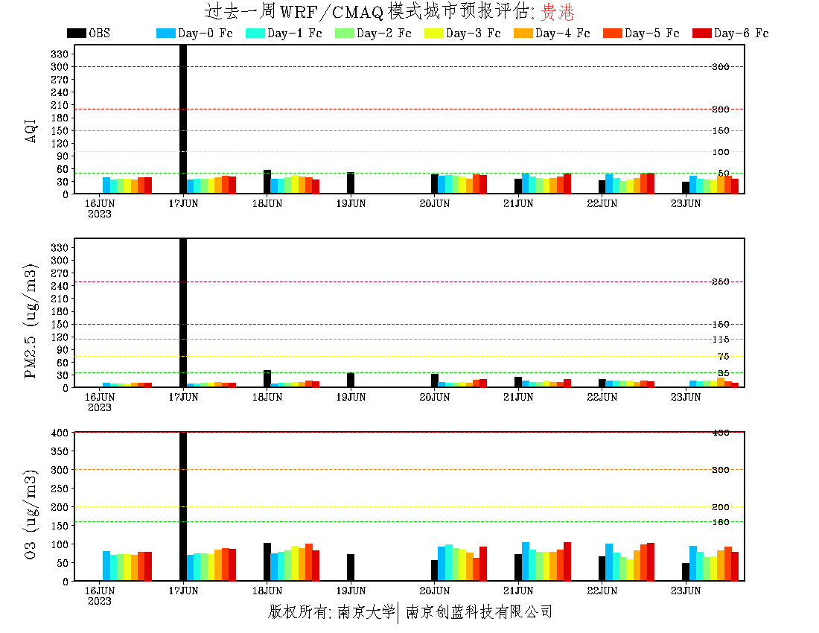Click the O3 (ug/m3) axis title
The width and height of the screenshot is (819, 633).
pyautogui.click(x=31, y=514)
